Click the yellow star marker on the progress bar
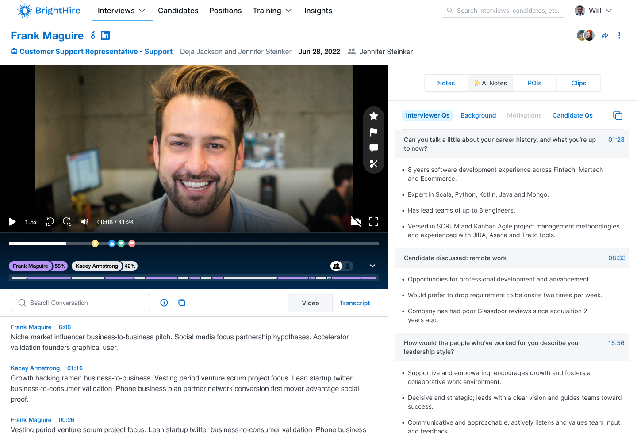Image resolution: width=637 pixels, height=433 pixels. (95, 243)
